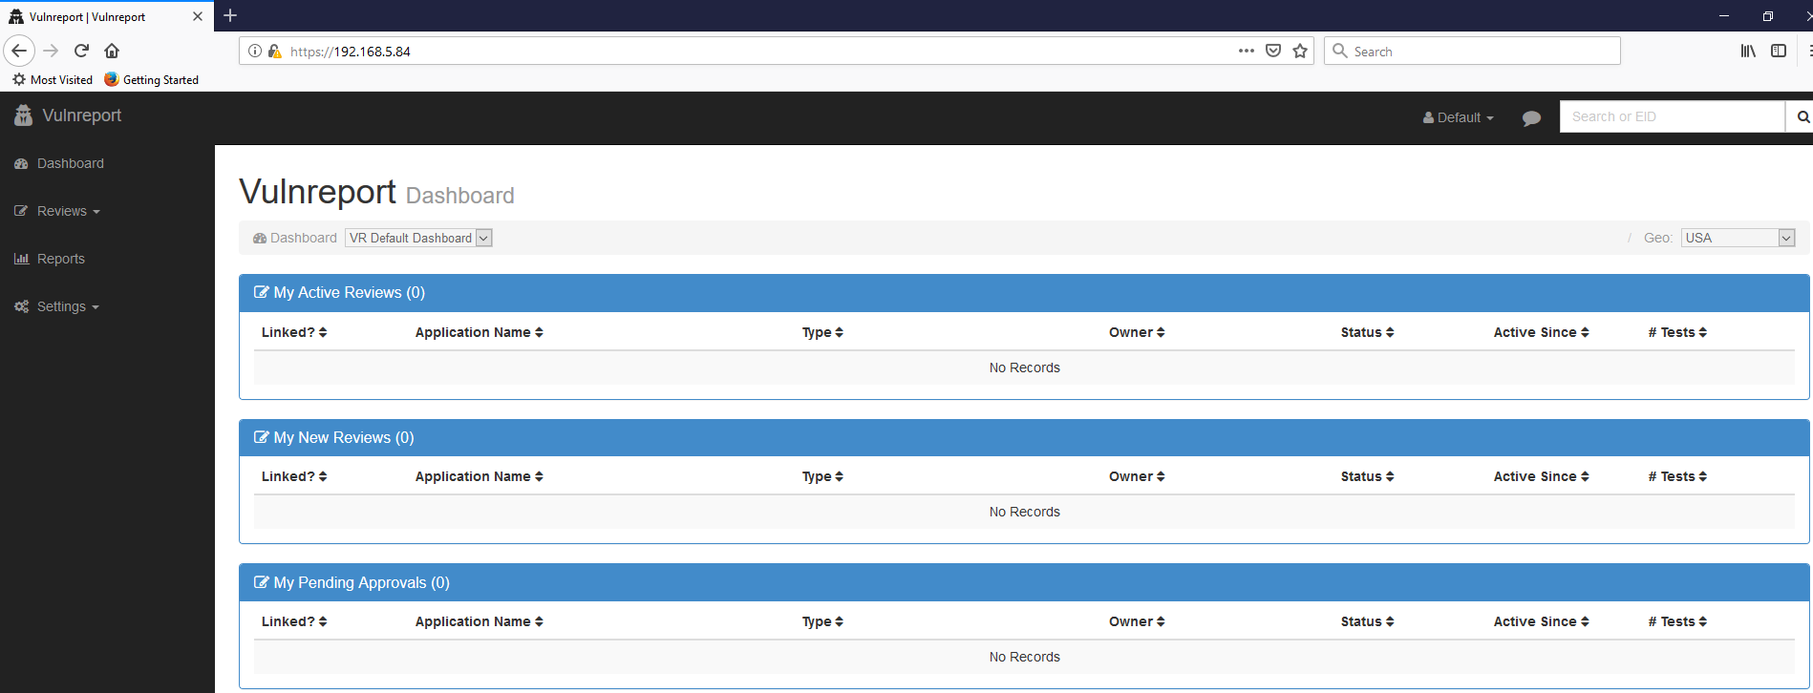This screenshot has height=693, width=1813.
Task: Click No Records row in Pending Approvals
Action: 1024,657
